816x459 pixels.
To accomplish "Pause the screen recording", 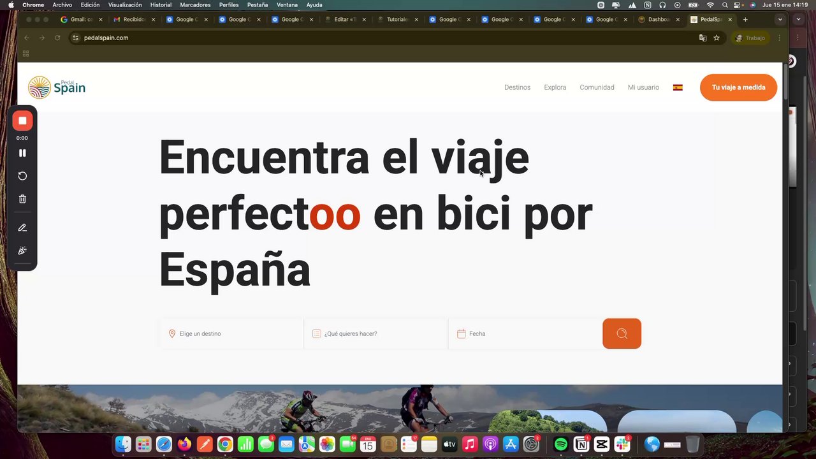I will coord(22,153).
